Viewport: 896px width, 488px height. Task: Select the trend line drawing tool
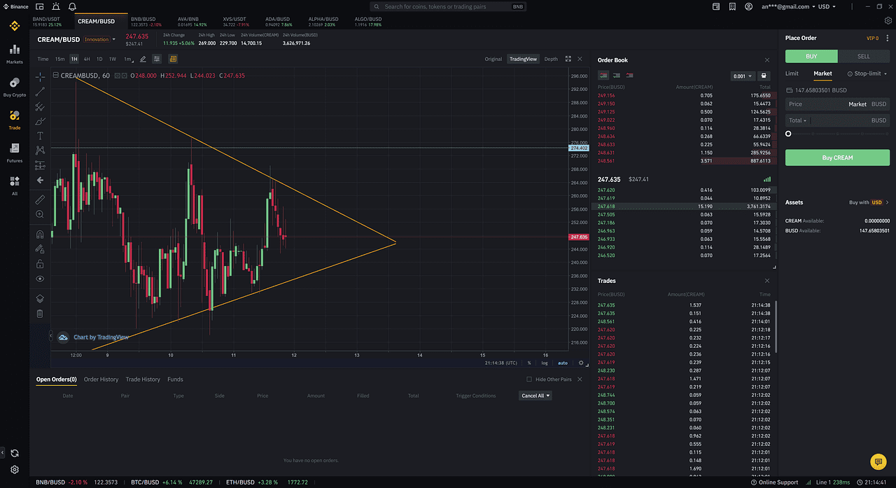[x=40, y=91]
